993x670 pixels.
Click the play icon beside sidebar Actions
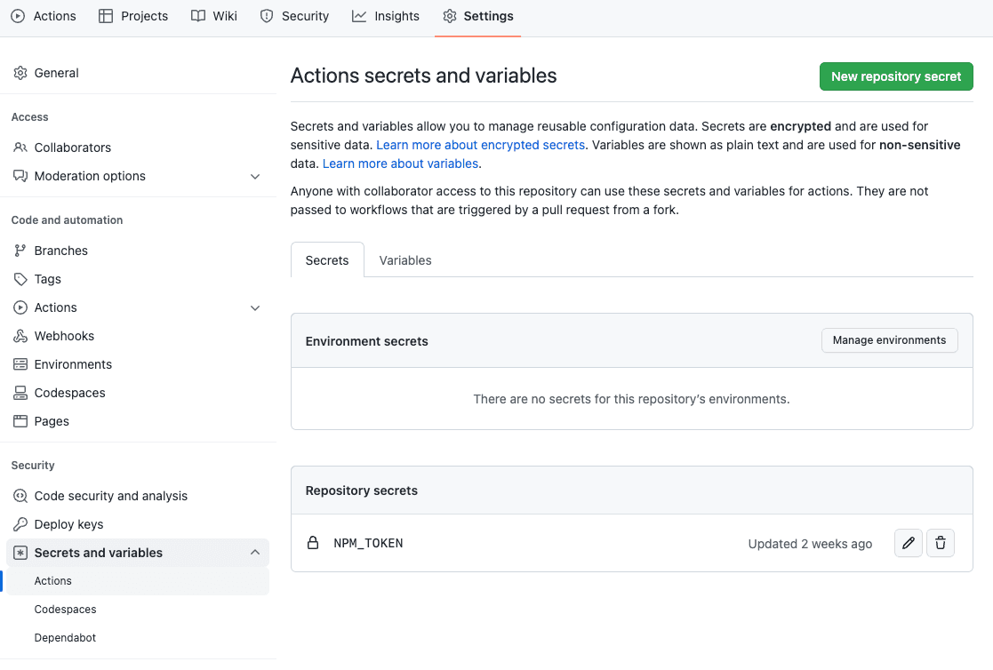tap(20, 307)
